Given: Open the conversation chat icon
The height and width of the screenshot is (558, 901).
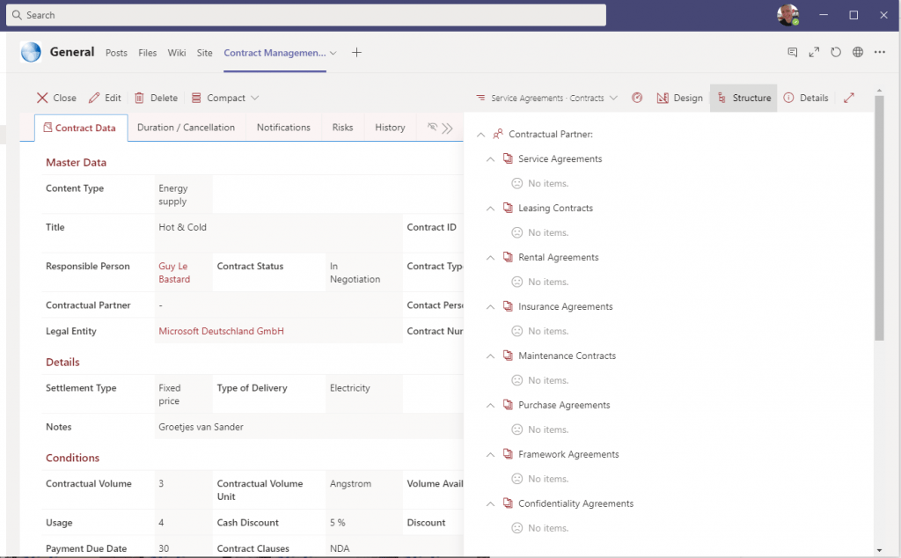Looking at the screenshot, I should (x=793, y=52).
